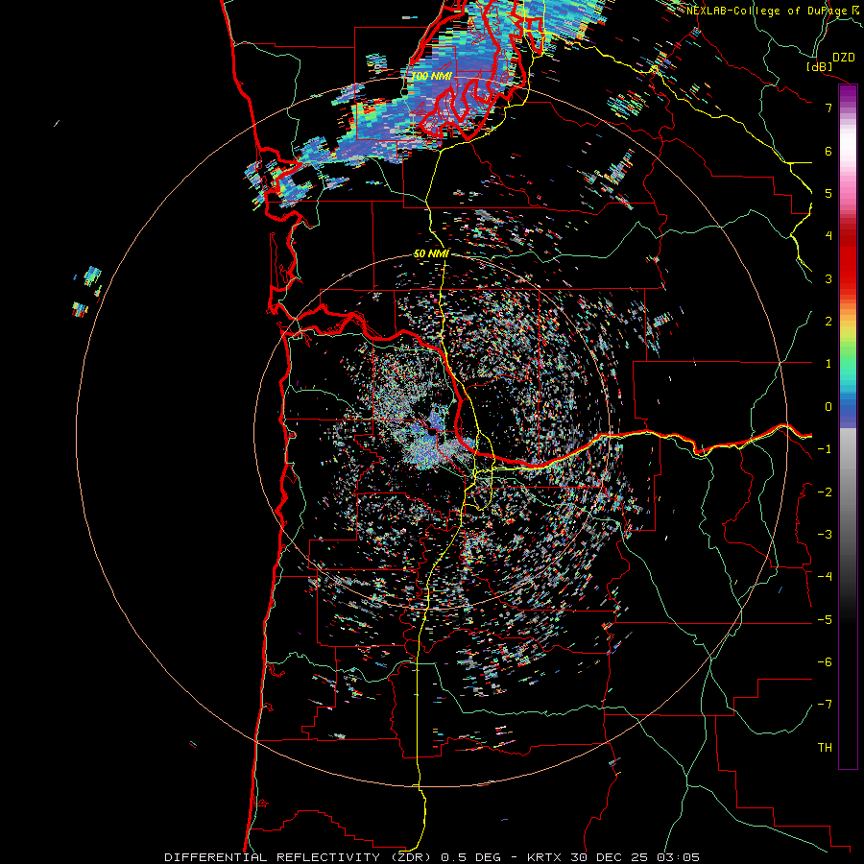Screen dimensions: 864x864
Task: Click the vertical ZDR color bar legend
Action: click(848, 426)
